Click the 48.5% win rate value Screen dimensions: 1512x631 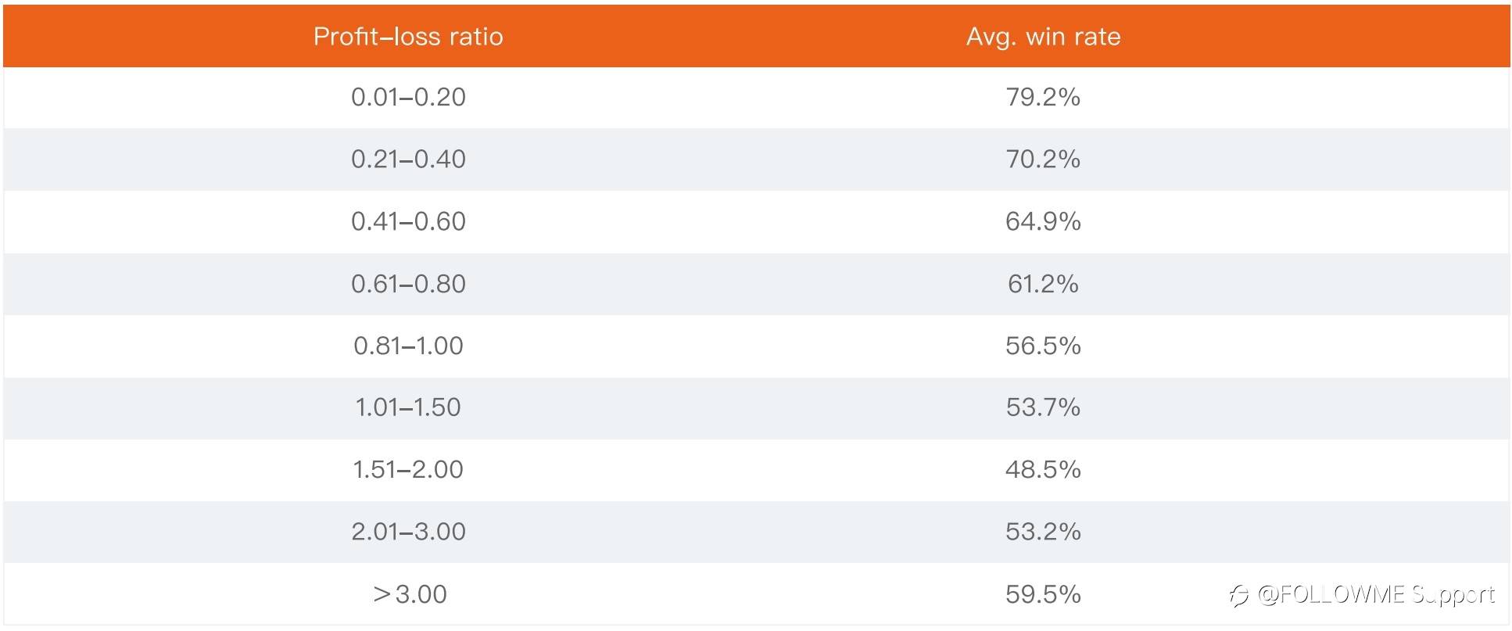(1043, 469)
